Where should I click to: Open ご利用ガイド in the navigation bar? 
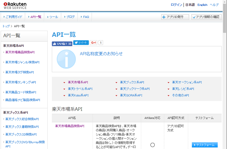click(13, 17)
